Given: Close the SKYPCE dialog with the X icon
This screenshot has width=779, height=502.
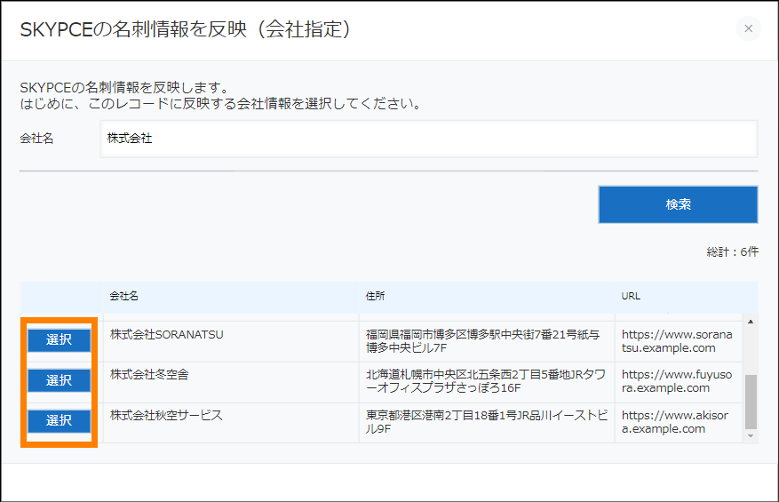Looking at the screenshot, I should [x=748, y=28].
